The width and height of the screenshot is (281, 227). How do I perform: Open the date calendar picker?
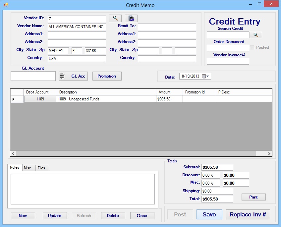[205, 76]
